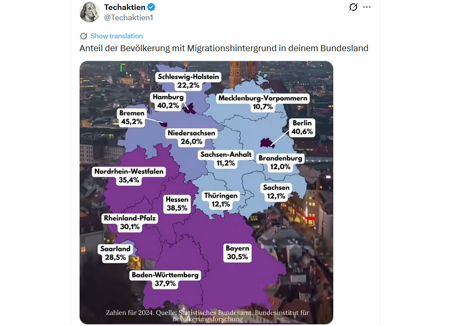The width and height of the screenshot is (452, 326).
Task: Click the dark Berlin region on the map
Action: tap(268, 144)
